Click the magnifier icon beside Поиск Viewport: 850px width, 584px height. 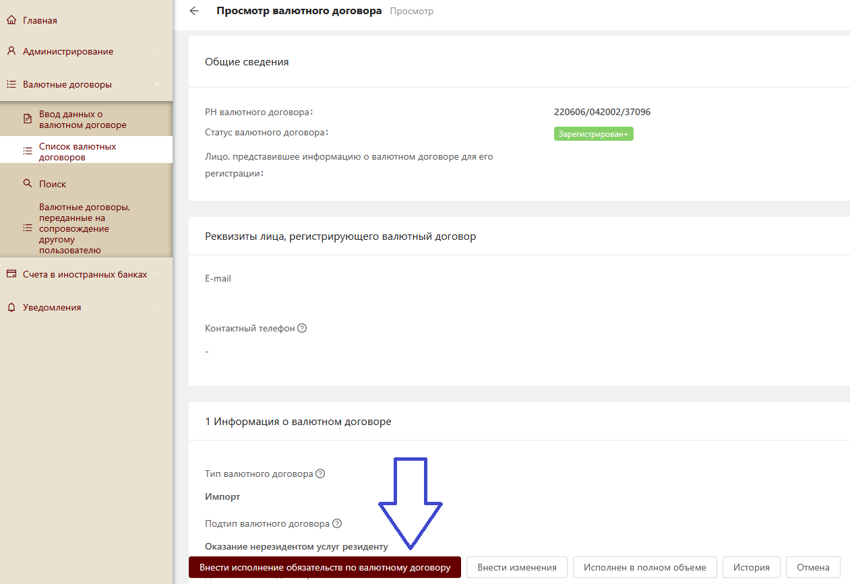(x=28, y=183)
